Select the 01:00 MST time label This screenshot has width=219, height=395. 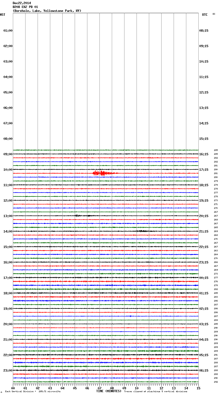click(x=8, y=31)
